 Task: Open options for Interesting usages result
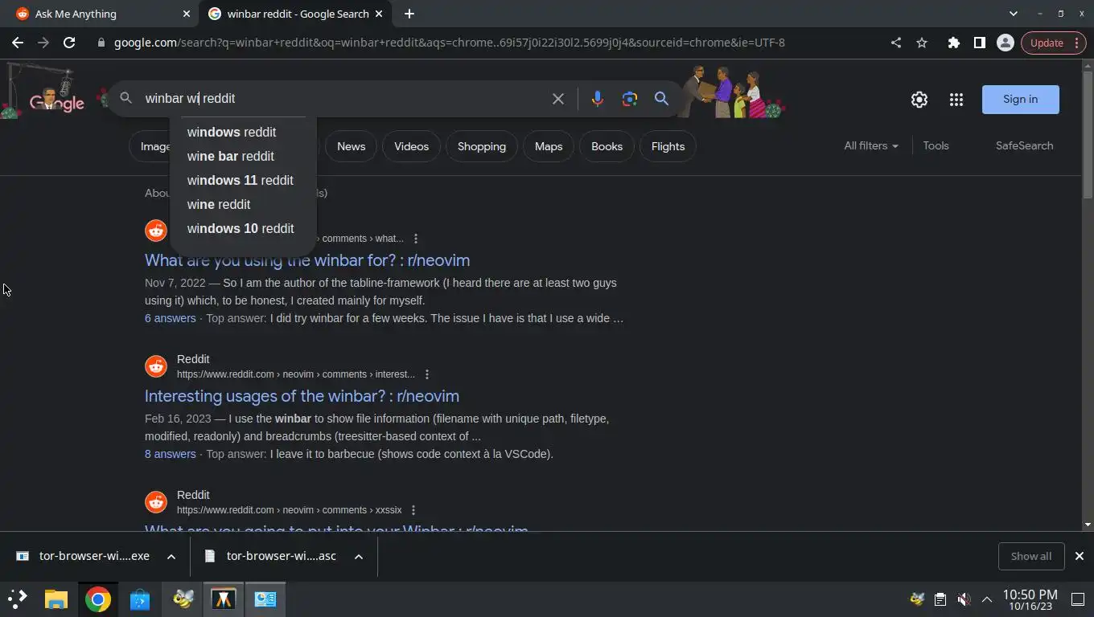click(427, 374)
